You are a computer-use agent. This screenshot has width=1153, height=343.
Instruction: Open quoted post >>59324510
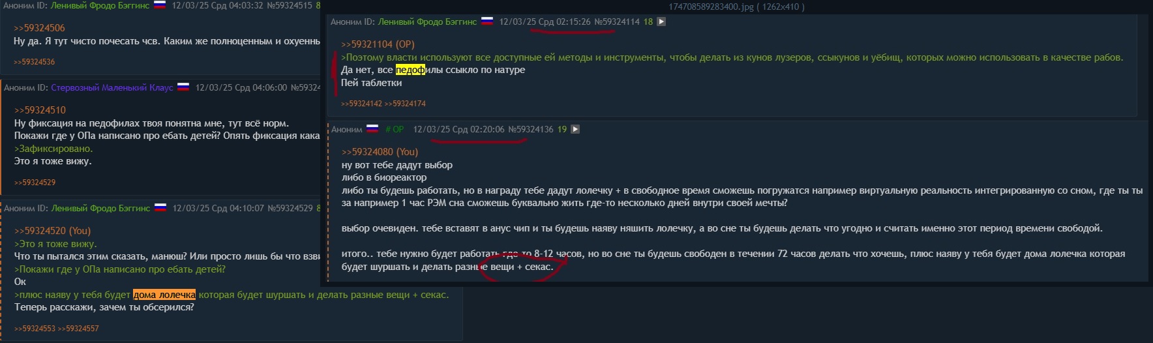[x=40, y=110]
